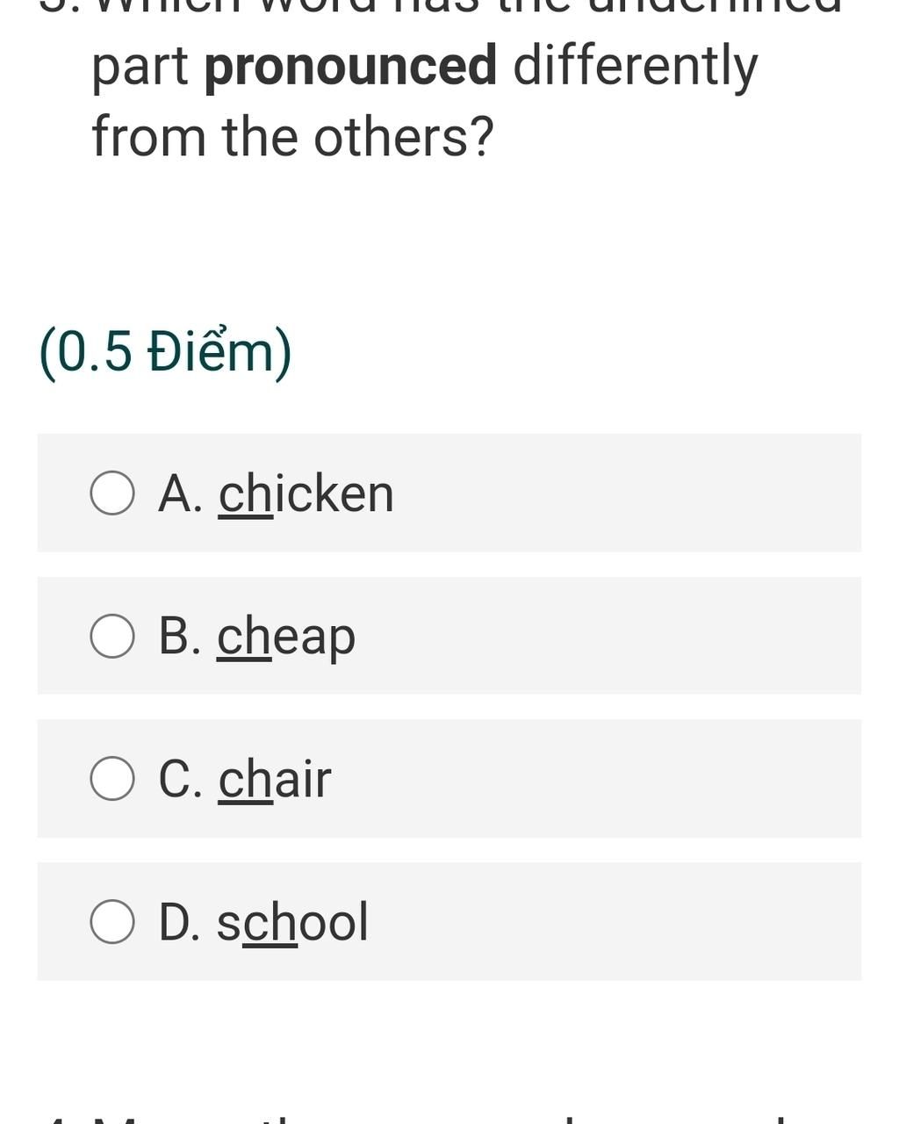Tap the underlined 'ch' in school
The height and width of the screenshot is (1124, 899).
pos(270,922)
